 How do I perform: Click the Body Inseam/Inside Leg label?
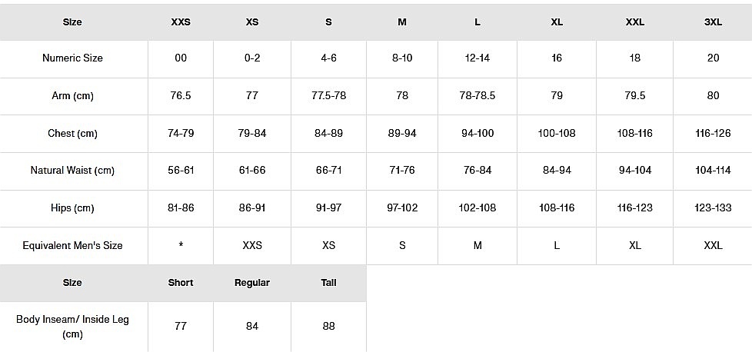pyautogui.click(x=72, y=327)
